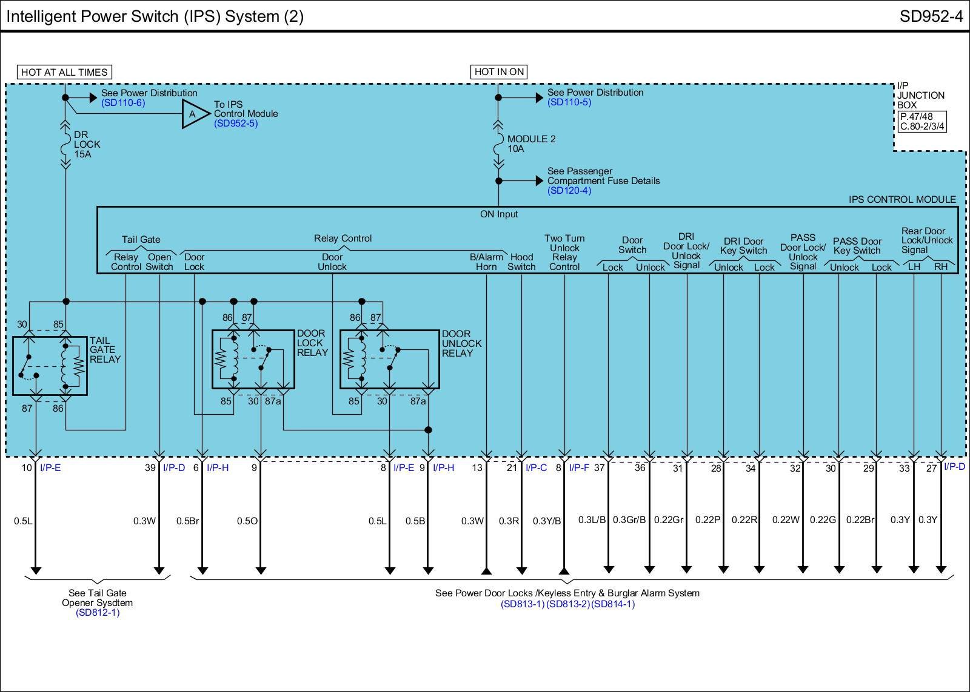The width and height of the screenshot is (970, 692).
Task: Open the SD110-5 power distribution link
Action: pos(569,102)
